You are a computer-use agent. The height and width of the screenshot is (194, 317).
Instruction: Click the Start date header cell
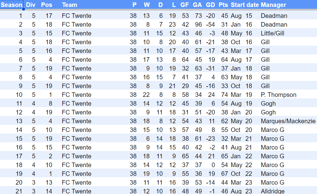pyautogui.click(x=245, y=5)
